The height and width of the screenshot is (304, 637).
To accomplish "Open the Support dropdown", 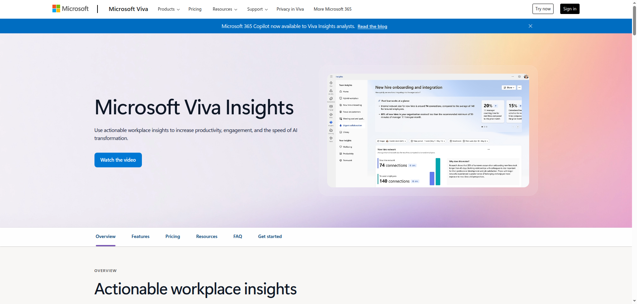I will pos(257,9).
